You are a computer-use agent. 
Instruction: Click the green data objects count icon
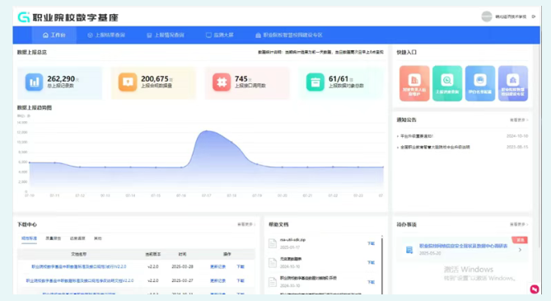[x=315, y=82]
